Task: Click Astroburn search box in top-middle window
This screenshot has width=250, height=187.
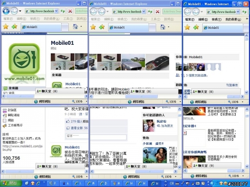Action: tap(172, 11)
